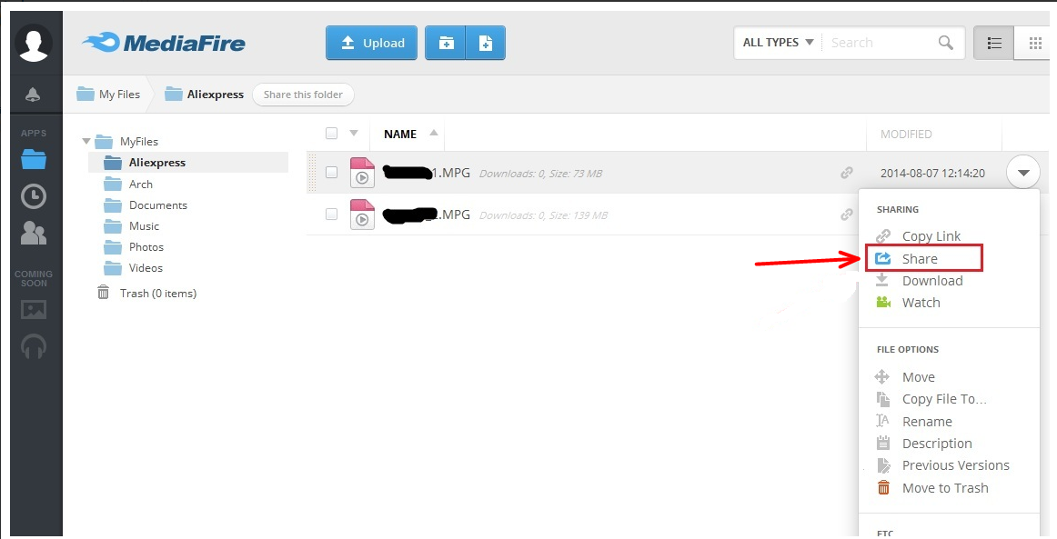The height and width of the screenshot is (539, 1057).
Task: Choose Previous Versions from menu
Action: coord(955,465)
